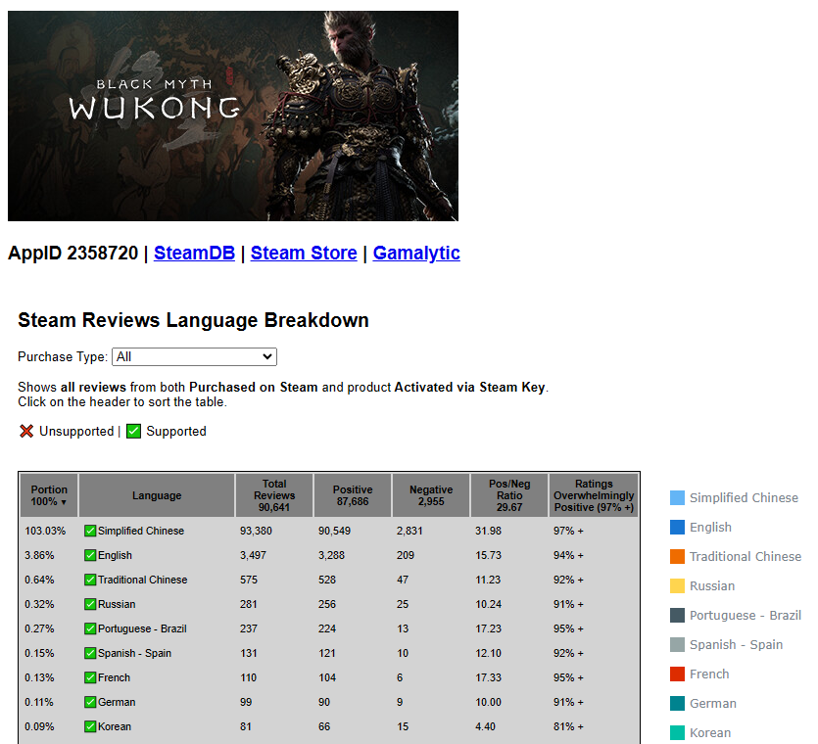Click the supported checkmark beside English row
Viewport: 818px width, 744px height.
point(90,555)
